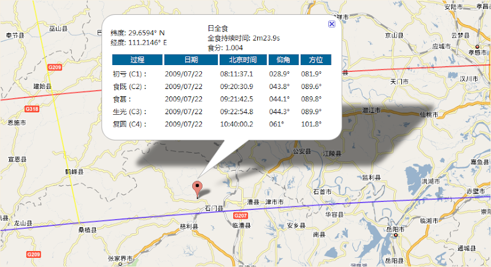Click the 宣恩县 map label

17,160
